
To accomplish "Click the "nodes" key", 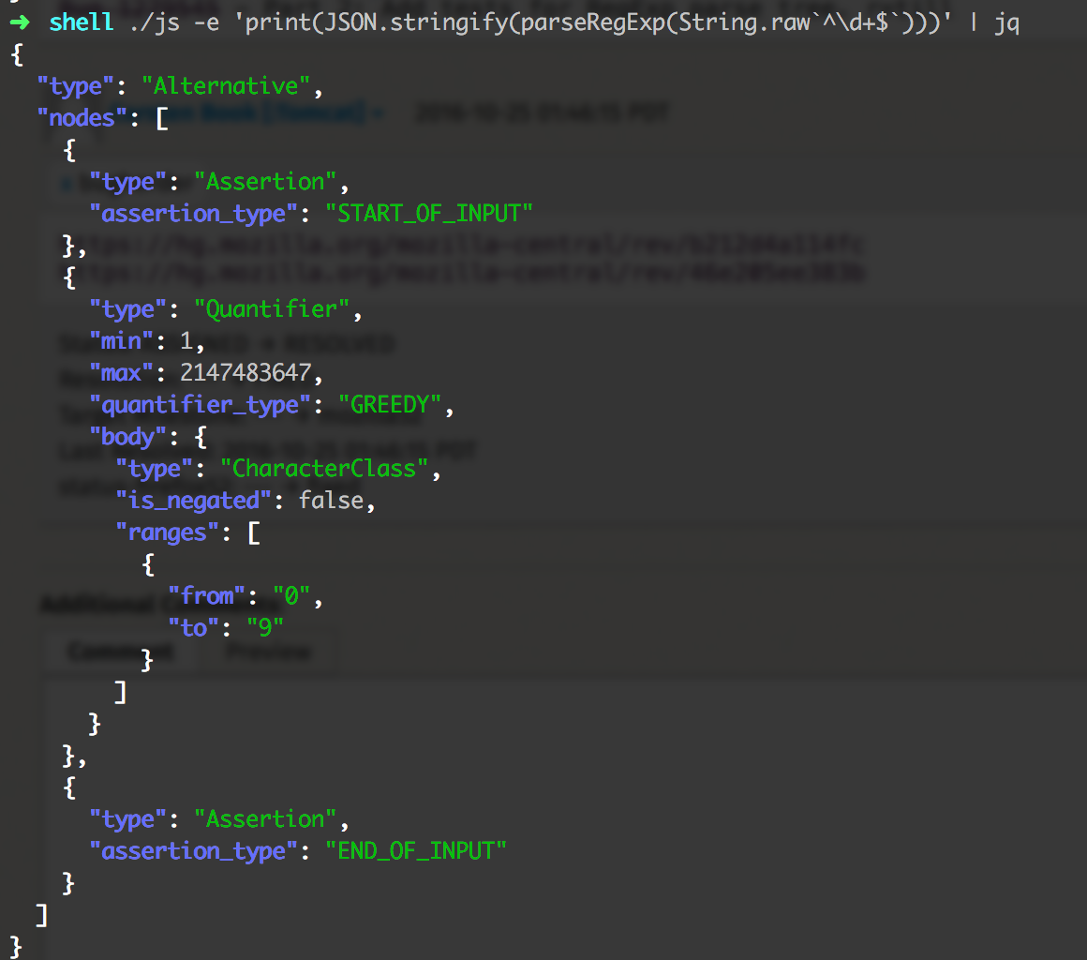I will 82,118.
